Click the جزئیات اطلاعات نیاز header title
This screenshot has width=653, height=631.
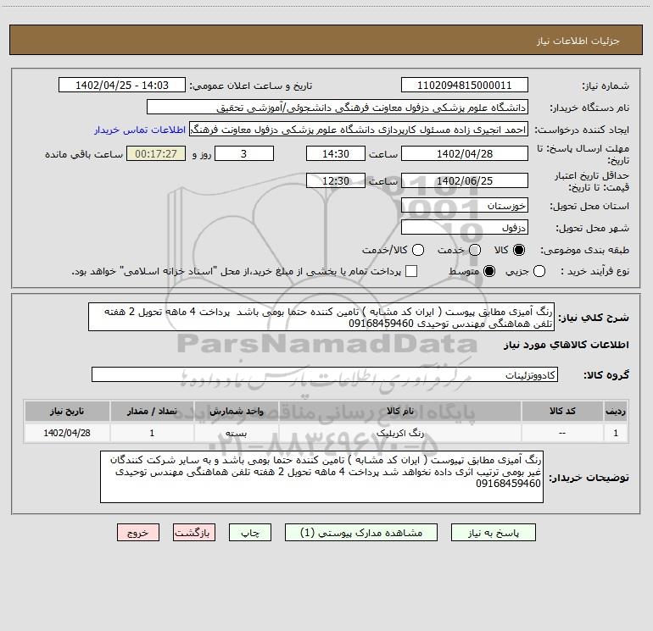pyautogui.click(x=578, y=41)
